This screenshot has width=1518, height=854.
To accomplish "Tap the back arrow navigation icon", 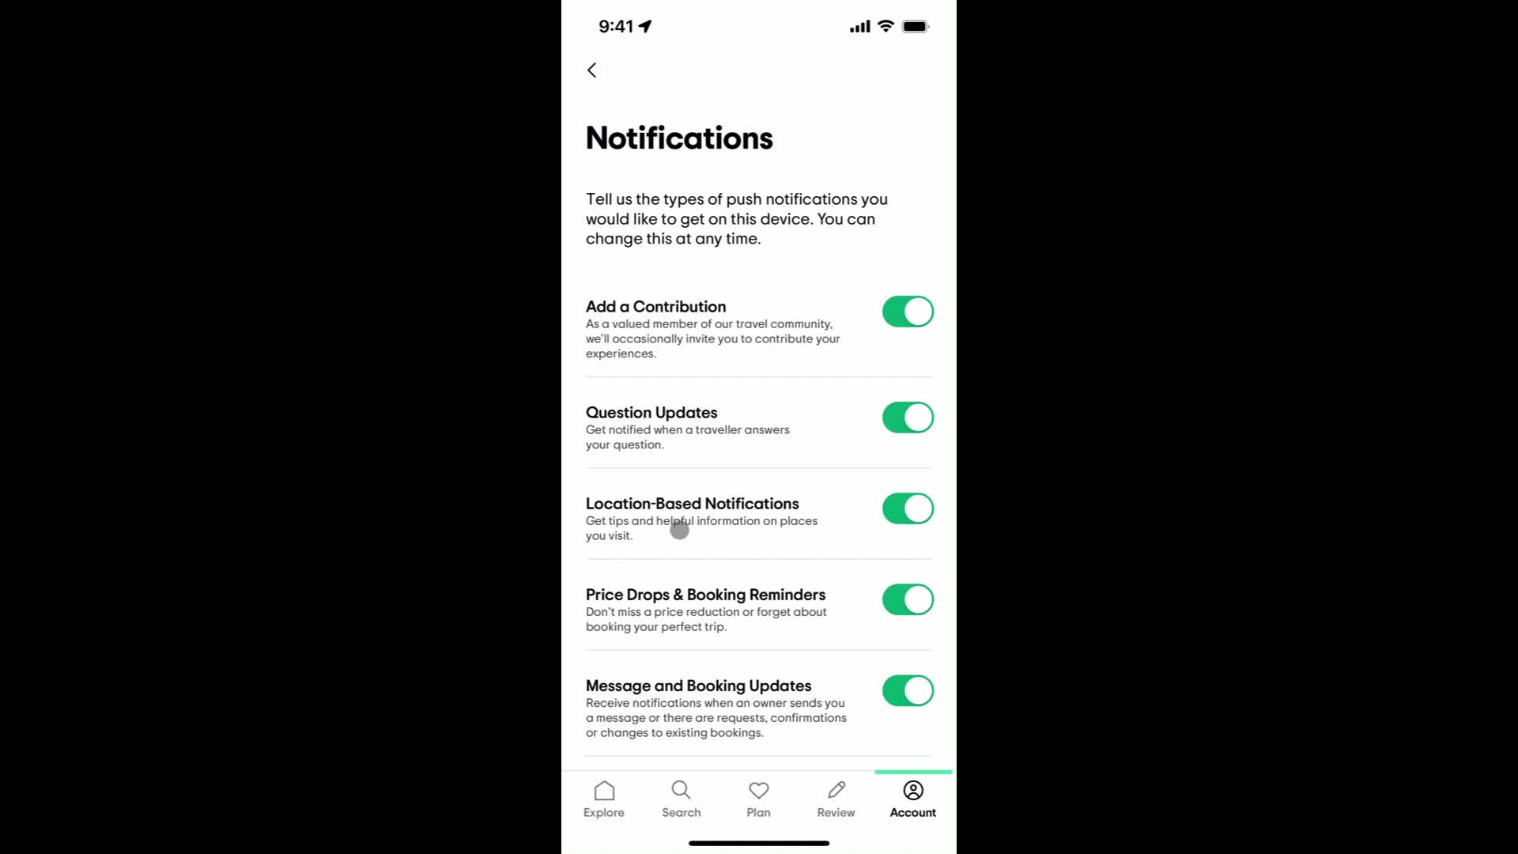I will (592, 70).
